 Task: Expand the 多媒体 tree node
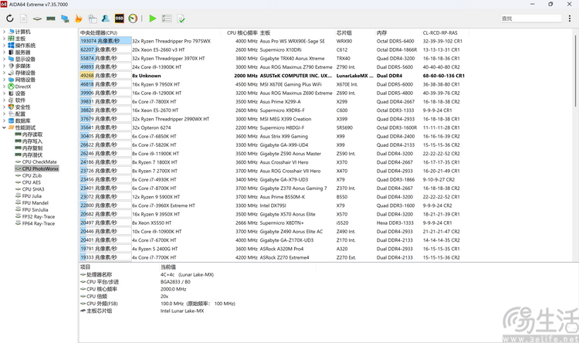(4, 66)
